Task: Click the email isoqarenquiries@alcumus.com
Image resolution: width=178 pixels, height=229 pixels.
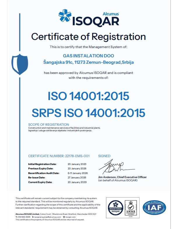Action: (47, 217)
